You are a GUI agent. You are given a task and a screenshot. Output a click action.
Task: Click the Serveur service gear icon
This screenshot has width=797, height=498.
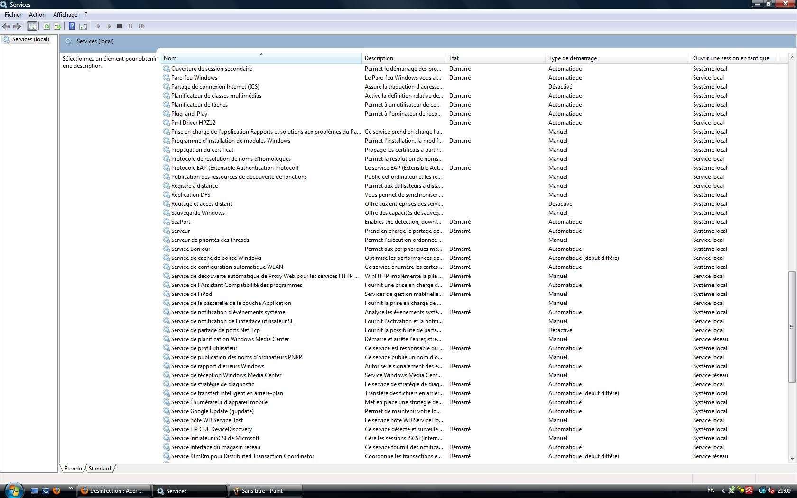click(x=167, y=231)
